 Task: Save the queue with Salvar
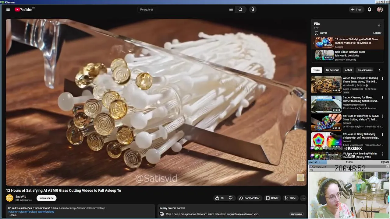[321, 33]
